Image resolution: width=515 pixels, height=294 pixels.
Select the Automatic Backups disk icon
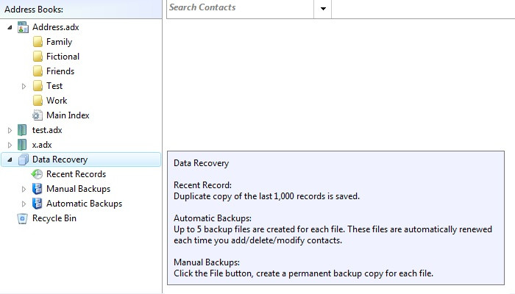37,204
